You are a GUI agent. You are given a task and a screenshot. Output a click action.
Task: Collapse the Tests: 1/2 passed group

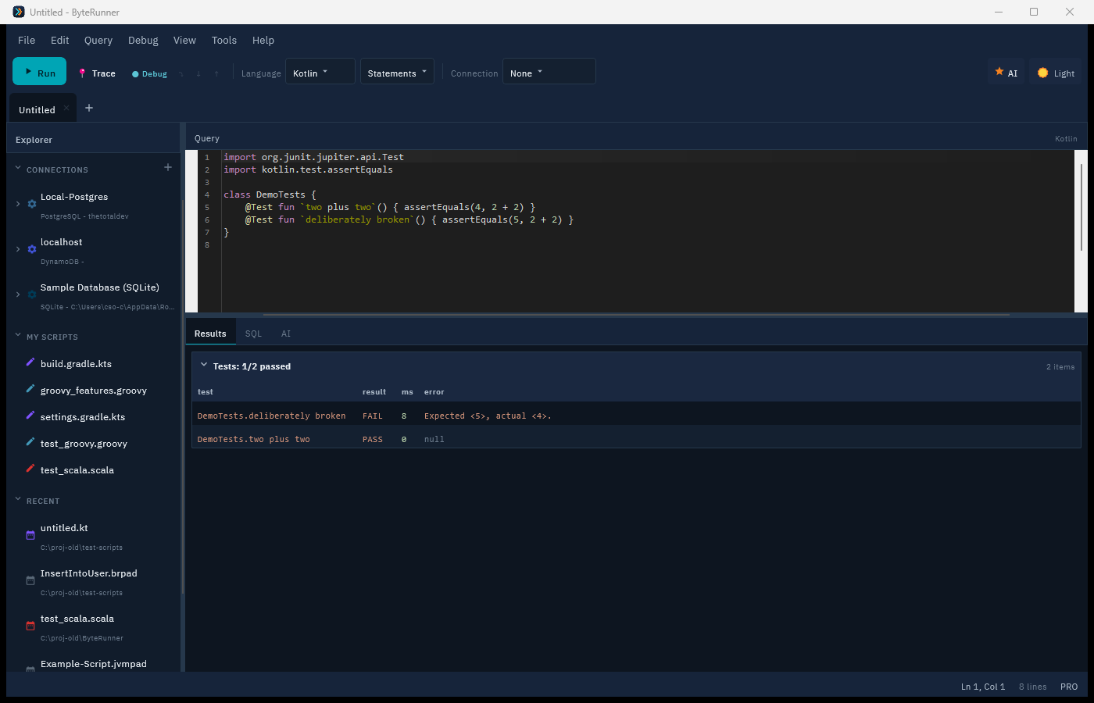204,366
